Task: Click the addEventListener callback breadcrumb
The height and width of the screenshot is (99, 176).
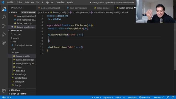Action: 109,12
